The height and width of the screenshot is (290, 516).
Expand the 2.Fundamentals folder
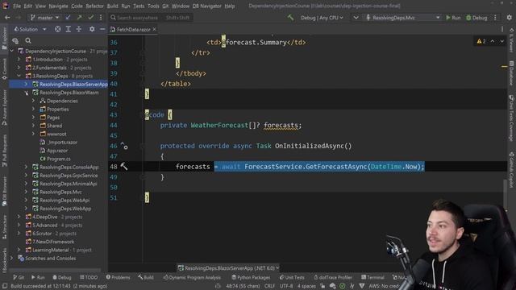click(x=19, y=68)
